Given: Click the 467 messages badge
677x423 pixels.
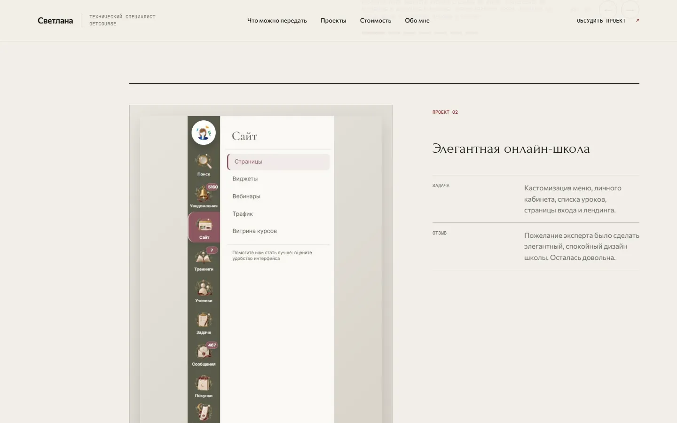Looking at the screenshot, I should [212, 345].
